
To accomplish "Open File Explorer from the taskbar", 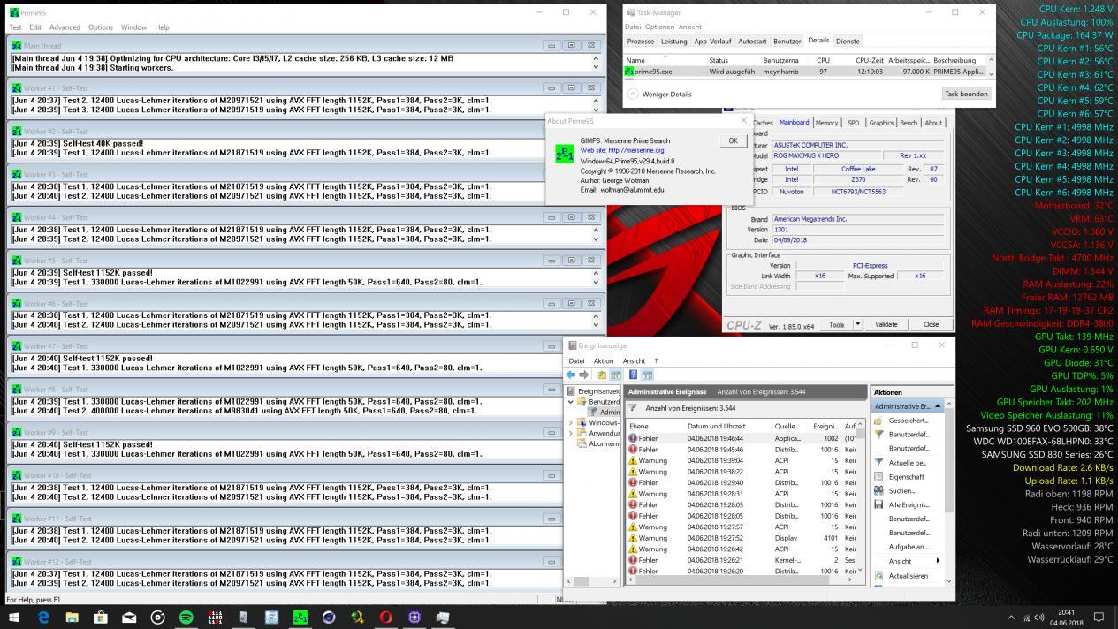I will coord(72,618).
